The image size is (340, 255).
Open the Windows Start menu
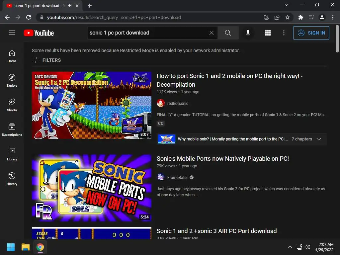coord(11,247)
